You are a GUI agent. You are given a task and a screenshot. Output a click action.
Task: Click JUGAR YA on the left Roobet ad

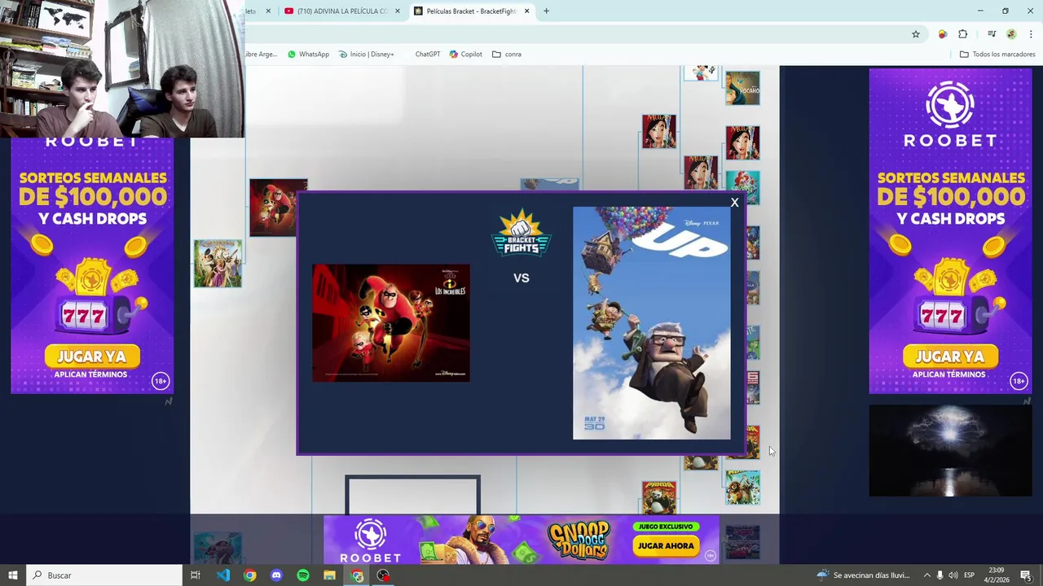click(92, 356)
